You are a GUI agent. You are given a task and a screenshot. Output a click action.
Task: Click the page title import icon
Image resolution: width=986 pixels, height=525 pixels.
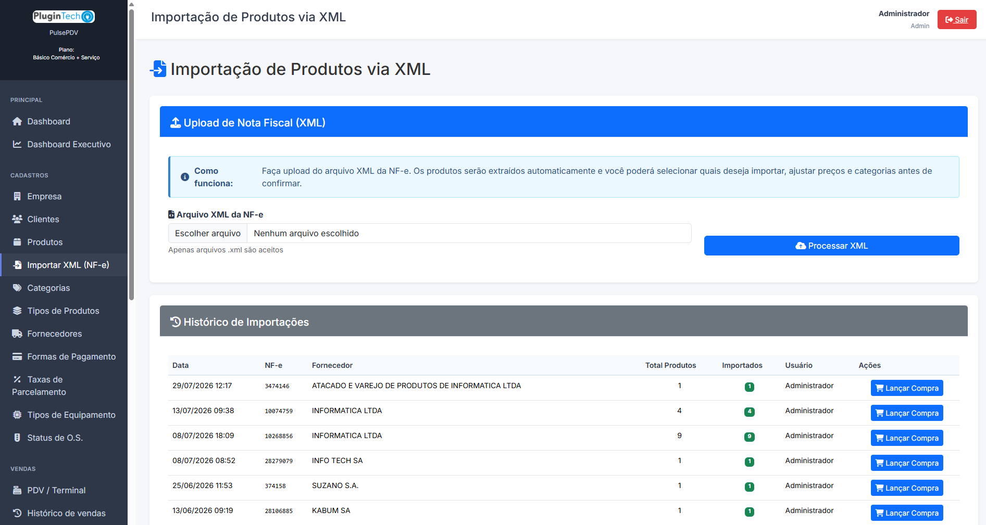[158, 69]
